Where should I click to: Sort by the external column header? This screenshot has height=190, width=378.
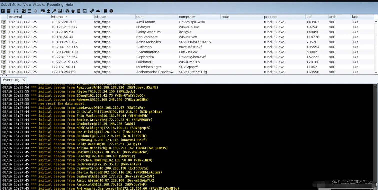coord(29,17)
